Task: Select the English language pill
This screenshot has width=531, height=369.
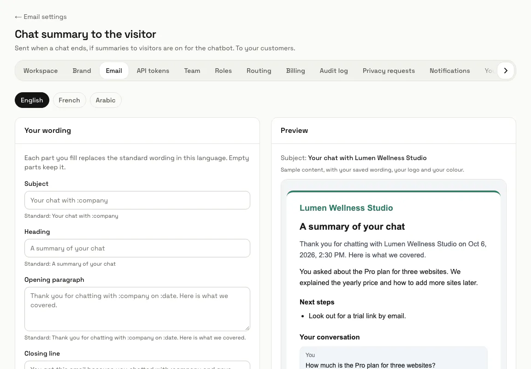Action: coord(32,100)
